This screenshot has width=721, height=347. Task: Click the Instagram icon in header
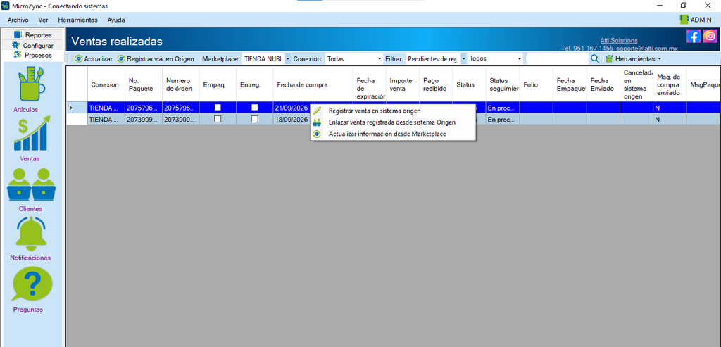click(x=710, y=37)
